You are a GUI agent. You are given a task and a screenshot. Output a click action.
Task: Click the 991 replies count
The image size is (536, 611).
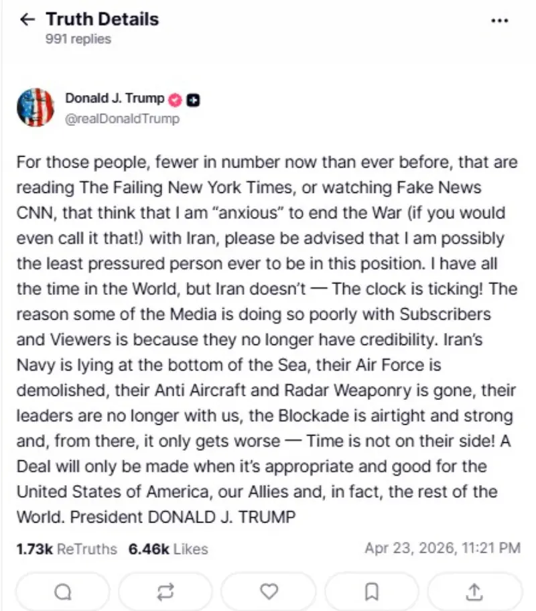coord(78,39)
